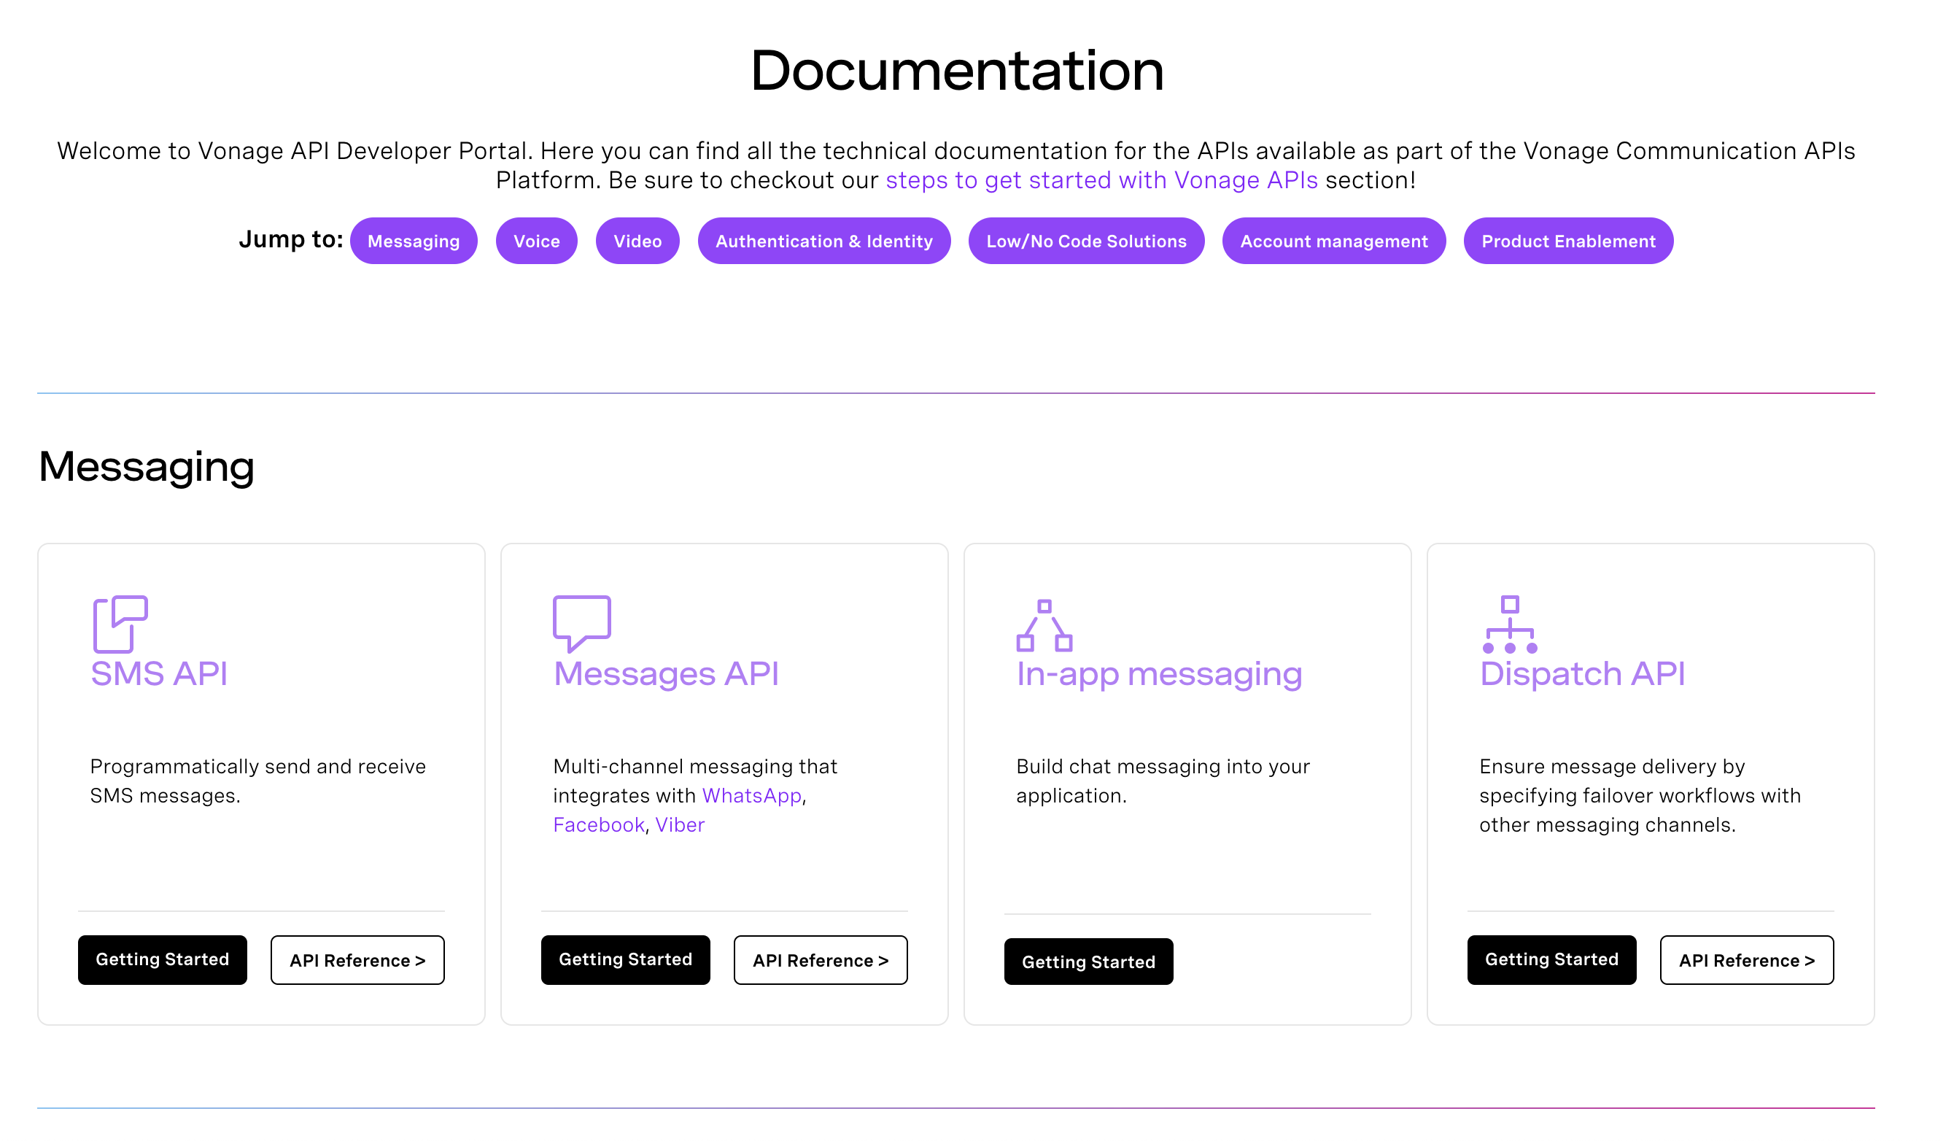Click Getting Started in Dispatch API card
This screenshot has height=1141, width=1946.
click(1552, 960)
